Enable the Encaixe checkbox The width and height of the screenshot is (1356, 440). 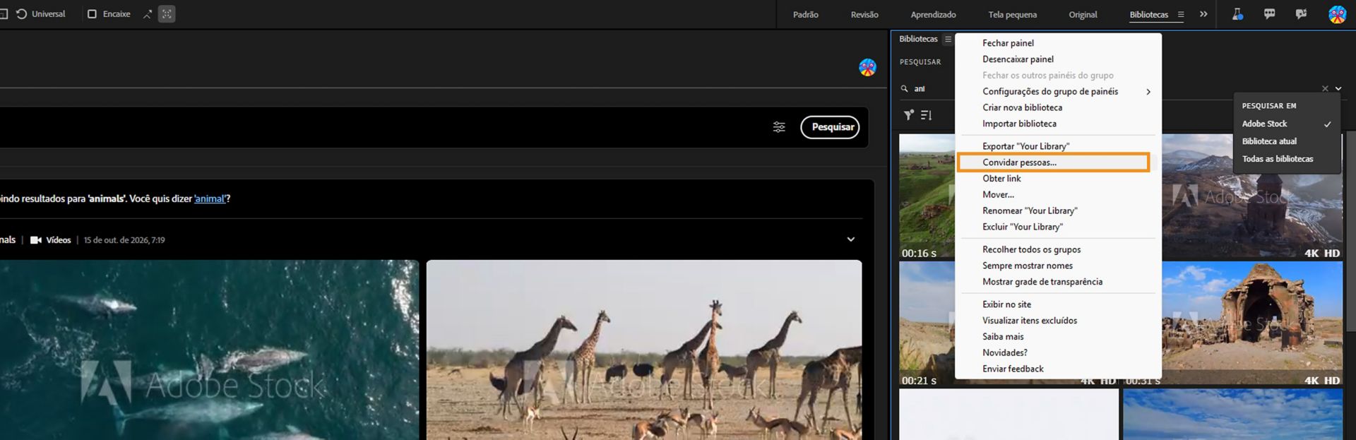tap(92, 14)
